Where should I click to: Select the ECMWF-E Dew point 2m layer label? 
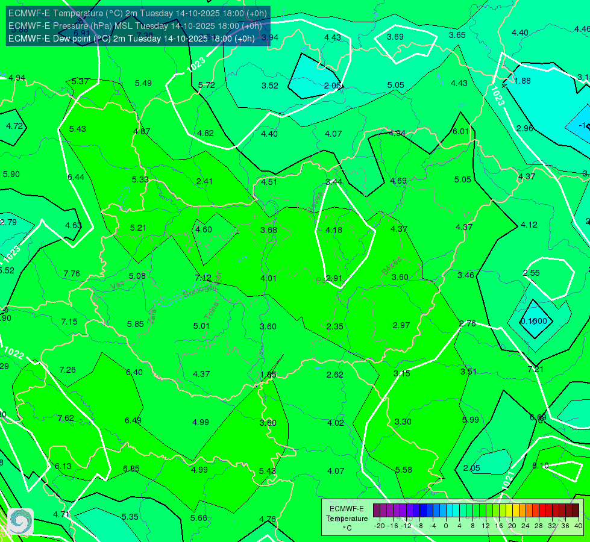(x=131, y=39)
